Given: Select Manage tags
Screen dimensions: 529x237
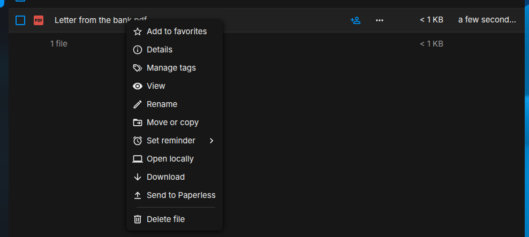Looking at the screenshot, I should (175, 68).
